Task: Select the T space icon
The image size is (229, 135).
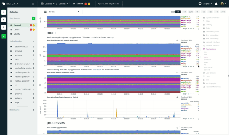Action: coord(4,27)
